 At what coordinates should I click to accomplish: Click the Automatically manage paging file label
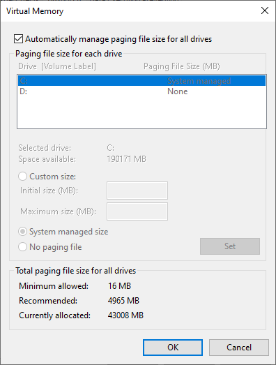click(118, 39)
